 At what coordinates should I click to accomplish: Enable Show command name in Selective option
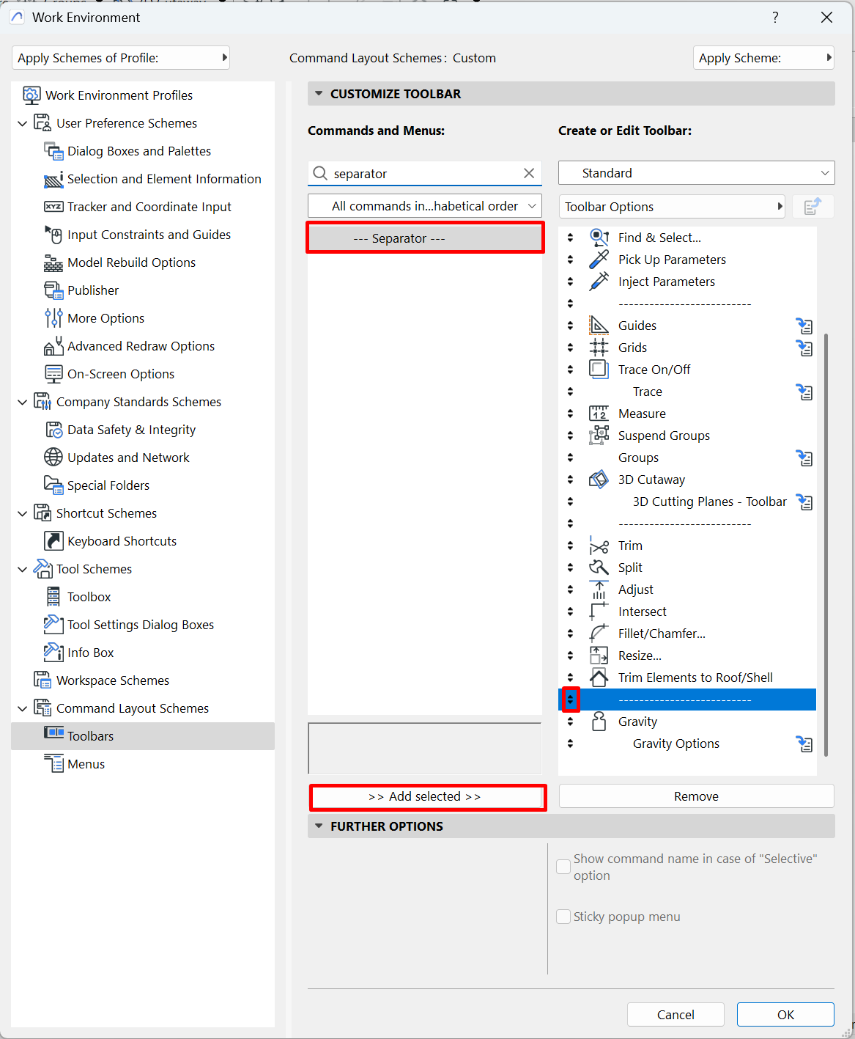point(563,867)
